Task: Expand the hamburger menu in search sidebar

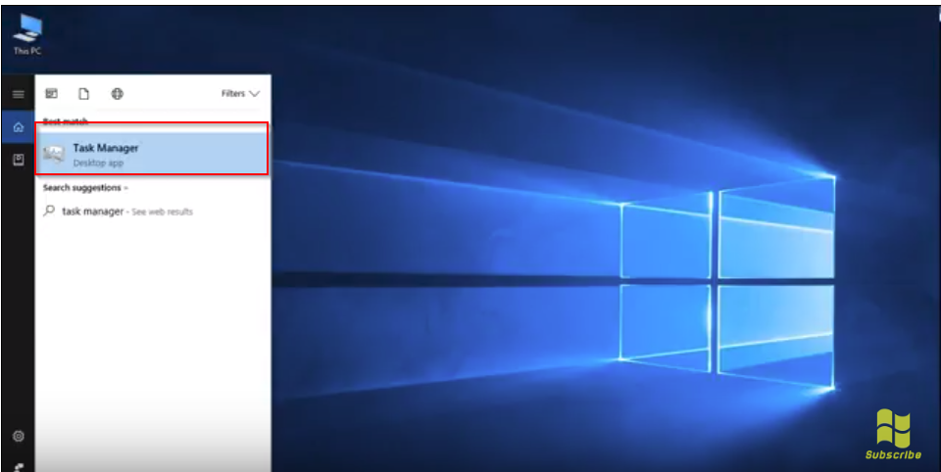Action: [x=18, y=94]
